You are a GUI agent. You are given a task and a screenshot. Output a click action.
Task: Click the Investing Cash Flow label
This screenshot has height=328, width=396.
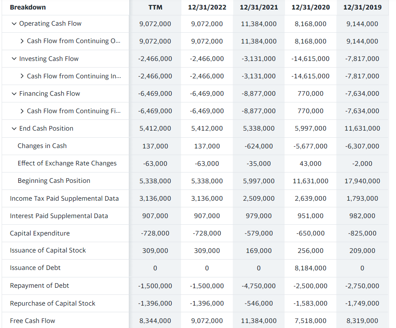coord(49,58)
